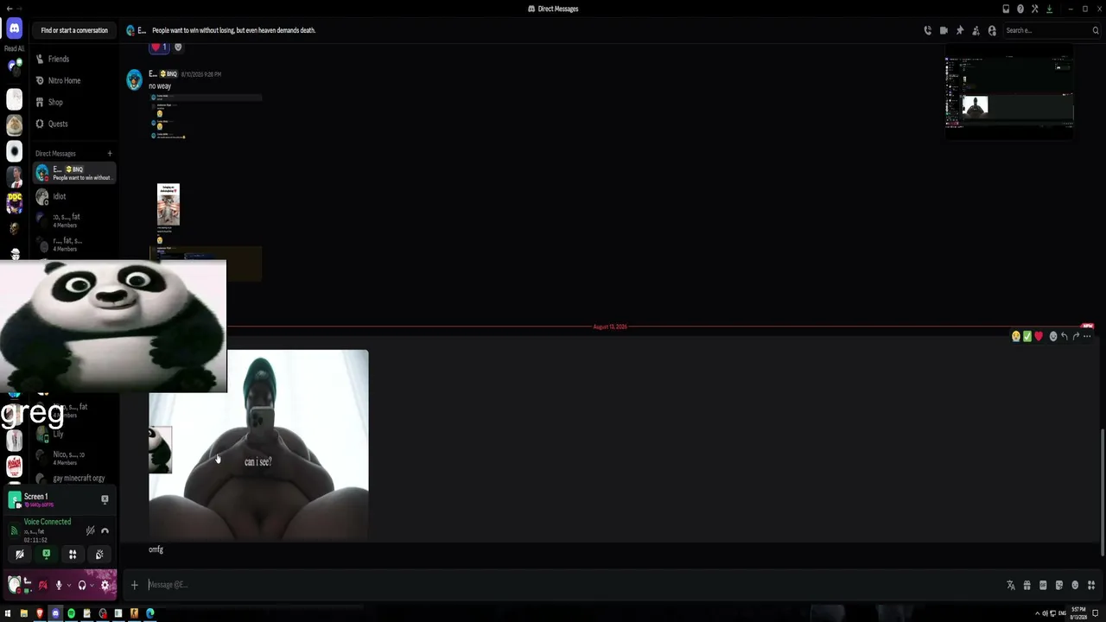Expand headphone output options arrow
This screenshot has width=1106, height=622.
click(x=92, y=585)
